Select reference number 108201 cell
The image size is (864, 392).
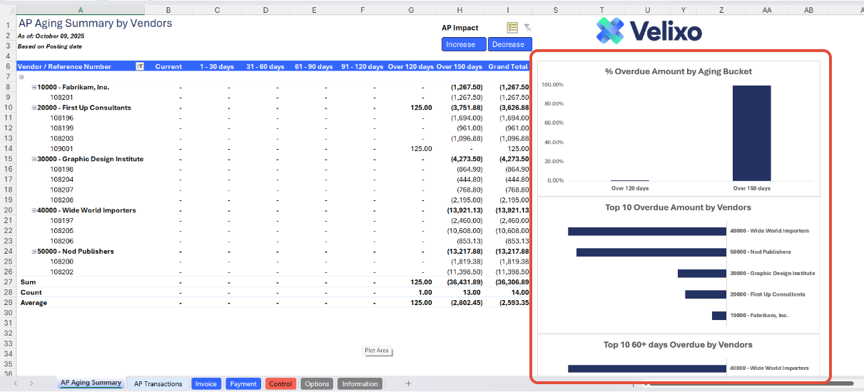point(61,97)
